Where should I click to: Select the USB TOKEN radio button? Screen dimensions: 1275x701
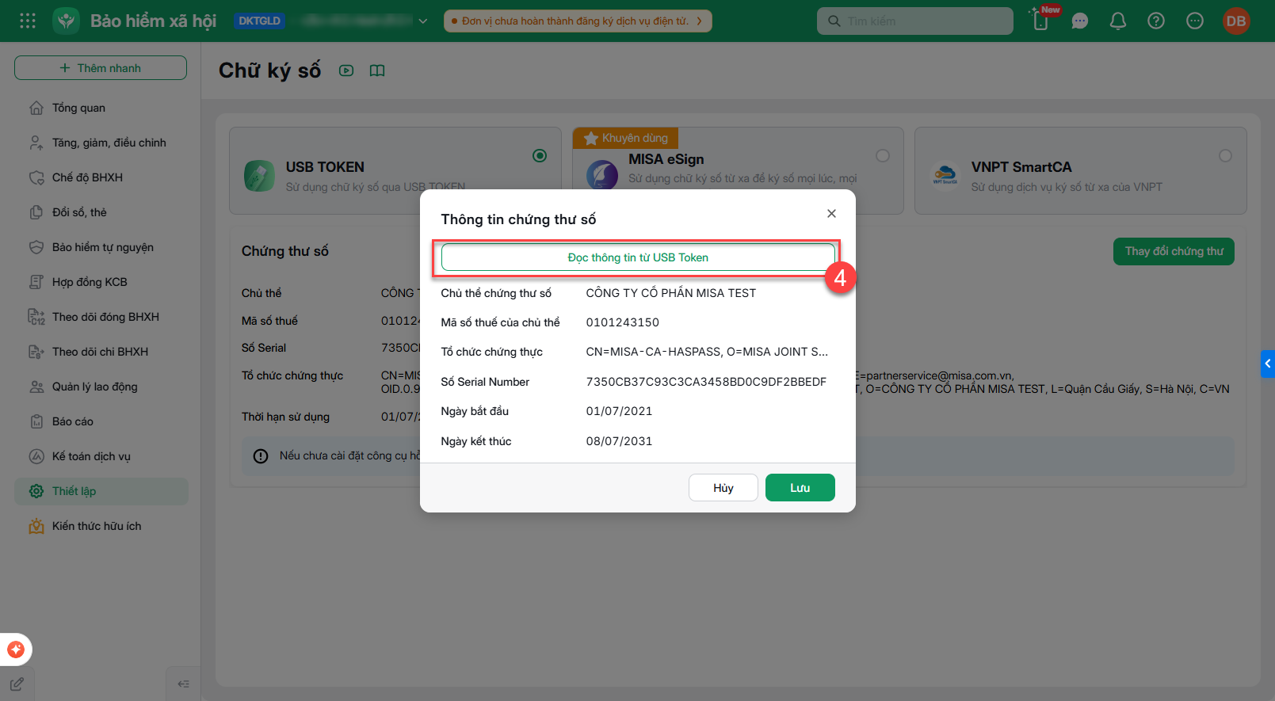coord(540,156)
